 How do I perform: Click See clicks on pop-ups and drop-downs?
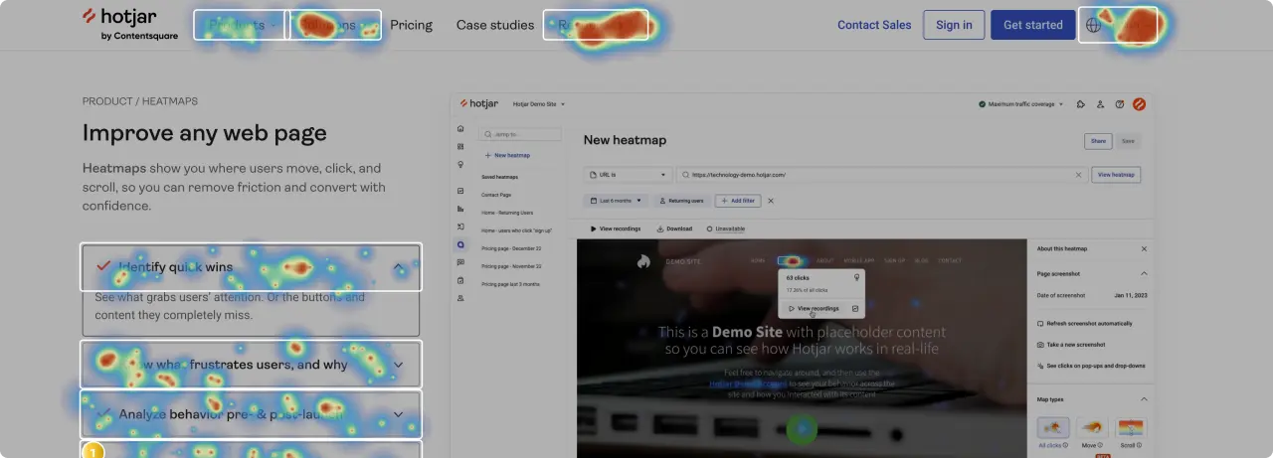click(1091, 366)
